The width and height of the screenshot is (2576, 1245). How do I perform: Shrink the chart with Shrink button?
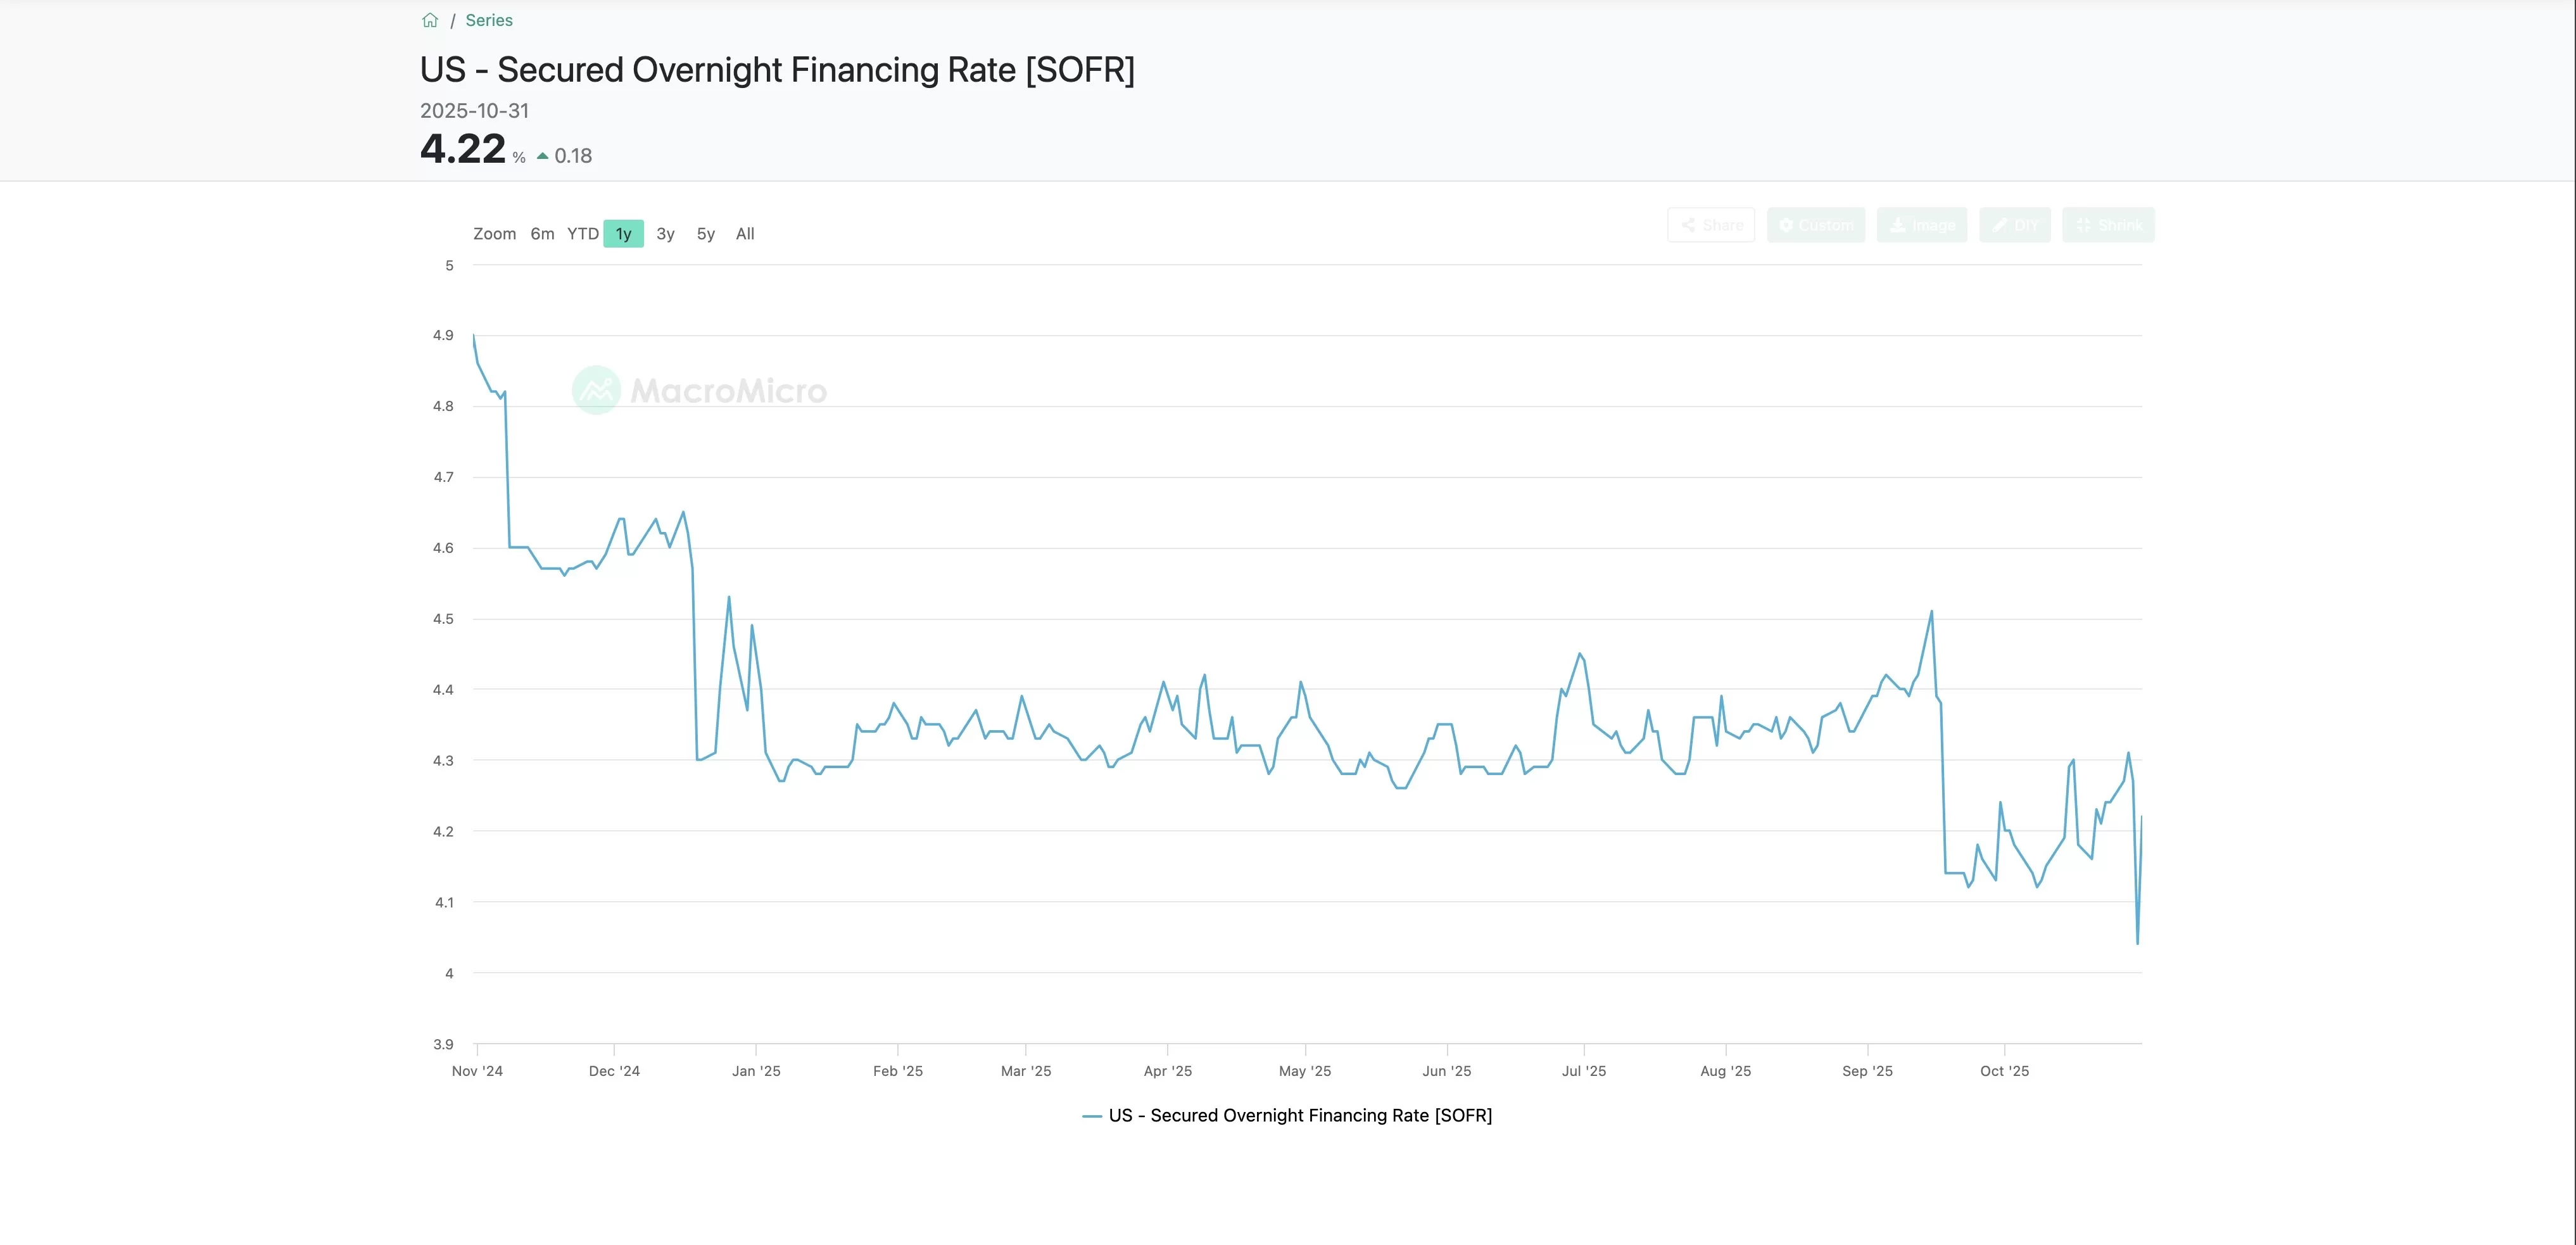[x=2108, y=225]
